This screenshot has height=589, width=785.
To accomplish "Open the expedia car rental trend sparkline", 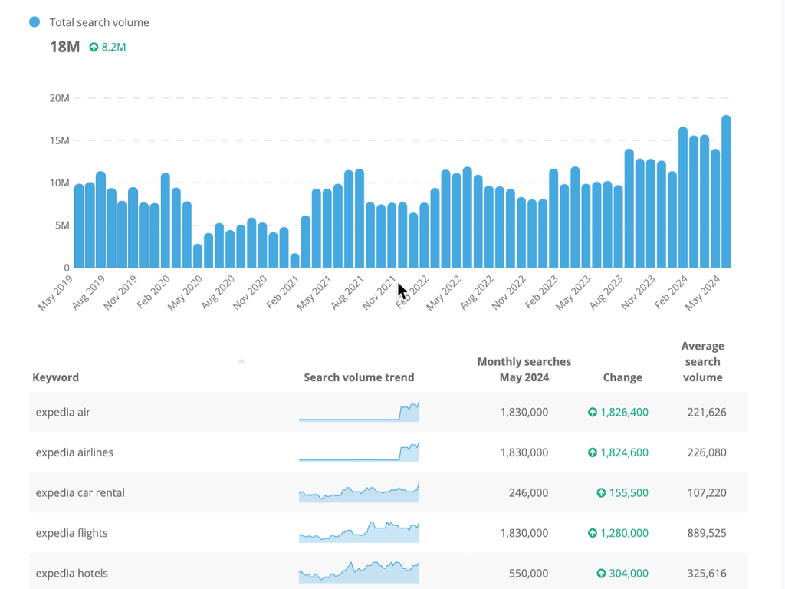I will 359,492.
